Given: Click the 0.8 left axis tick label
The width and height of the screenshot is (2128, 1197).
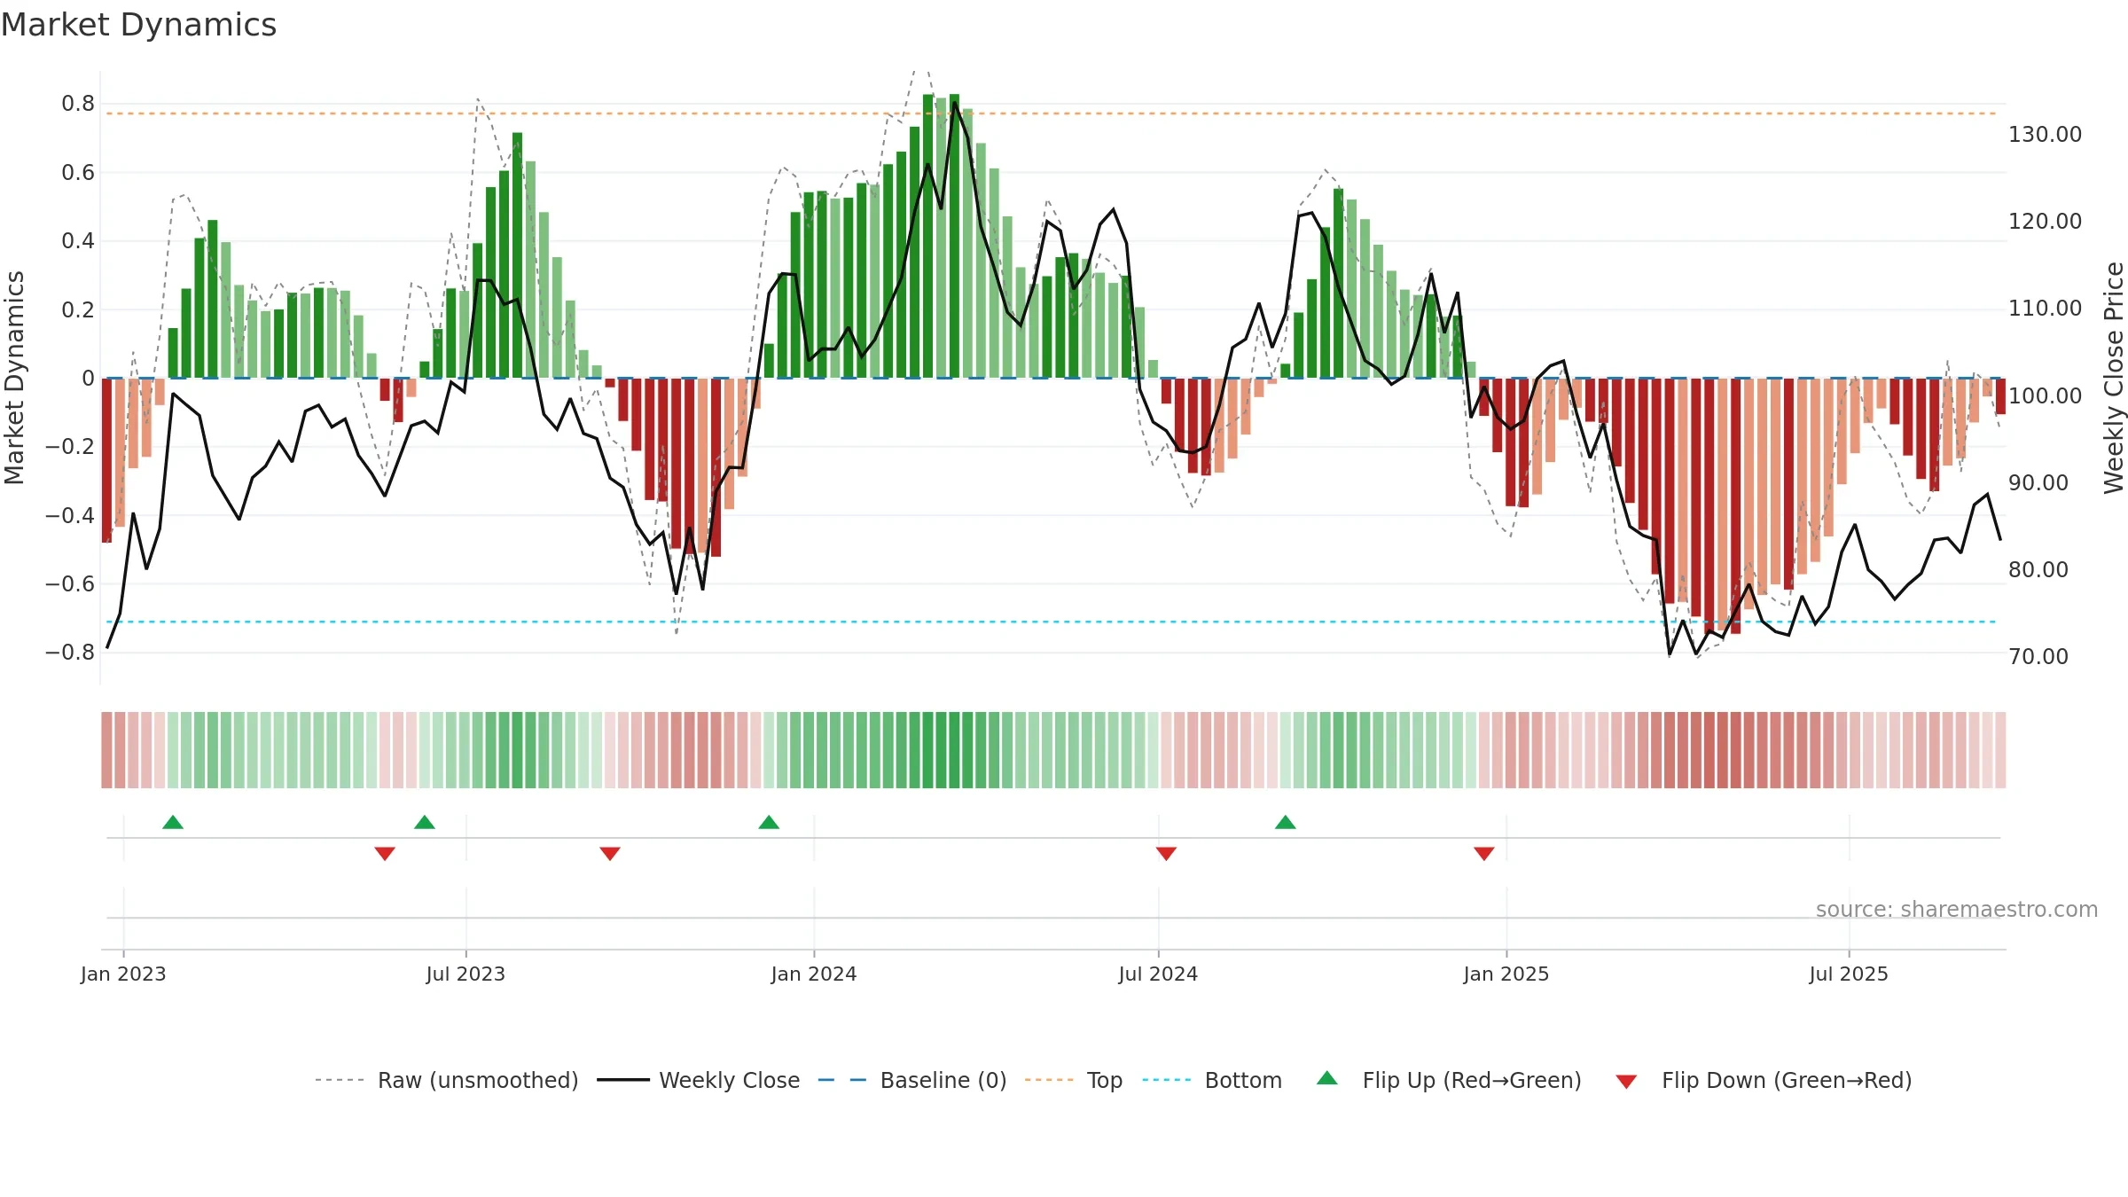Looking at the screenshot, I should [78, 104].
